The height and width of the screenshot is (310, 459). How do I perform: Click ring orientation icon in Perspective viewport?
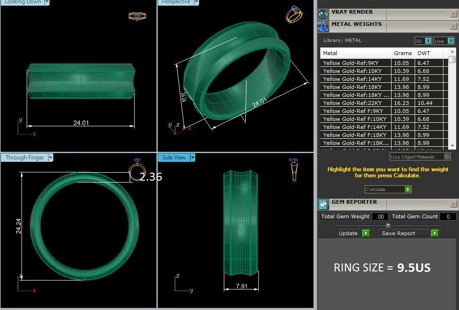click(x=294, y=15)
